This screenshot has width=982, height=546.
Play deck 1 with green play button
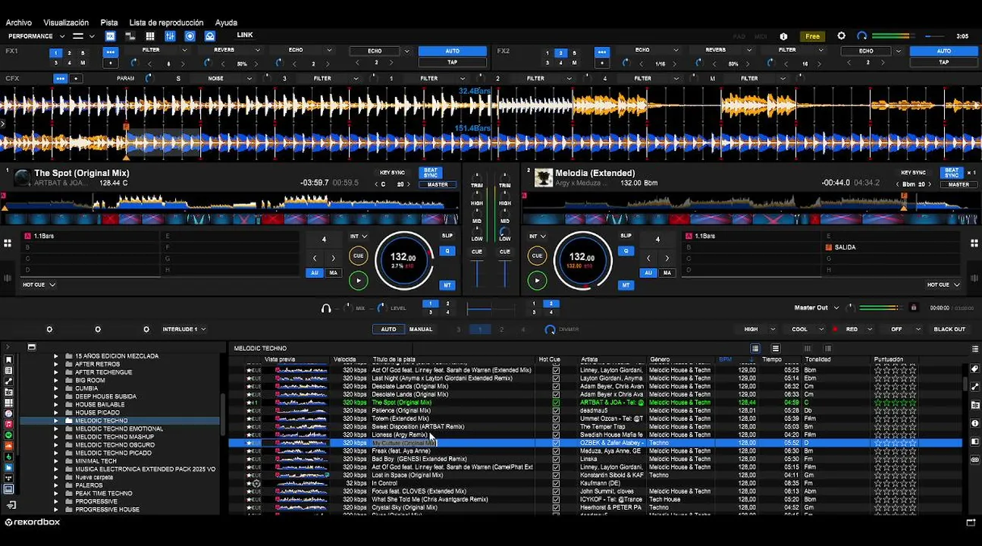pos(358,281)
